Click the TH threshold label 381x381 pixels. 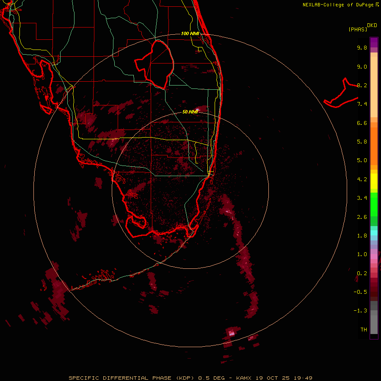[x=364, y=330]
